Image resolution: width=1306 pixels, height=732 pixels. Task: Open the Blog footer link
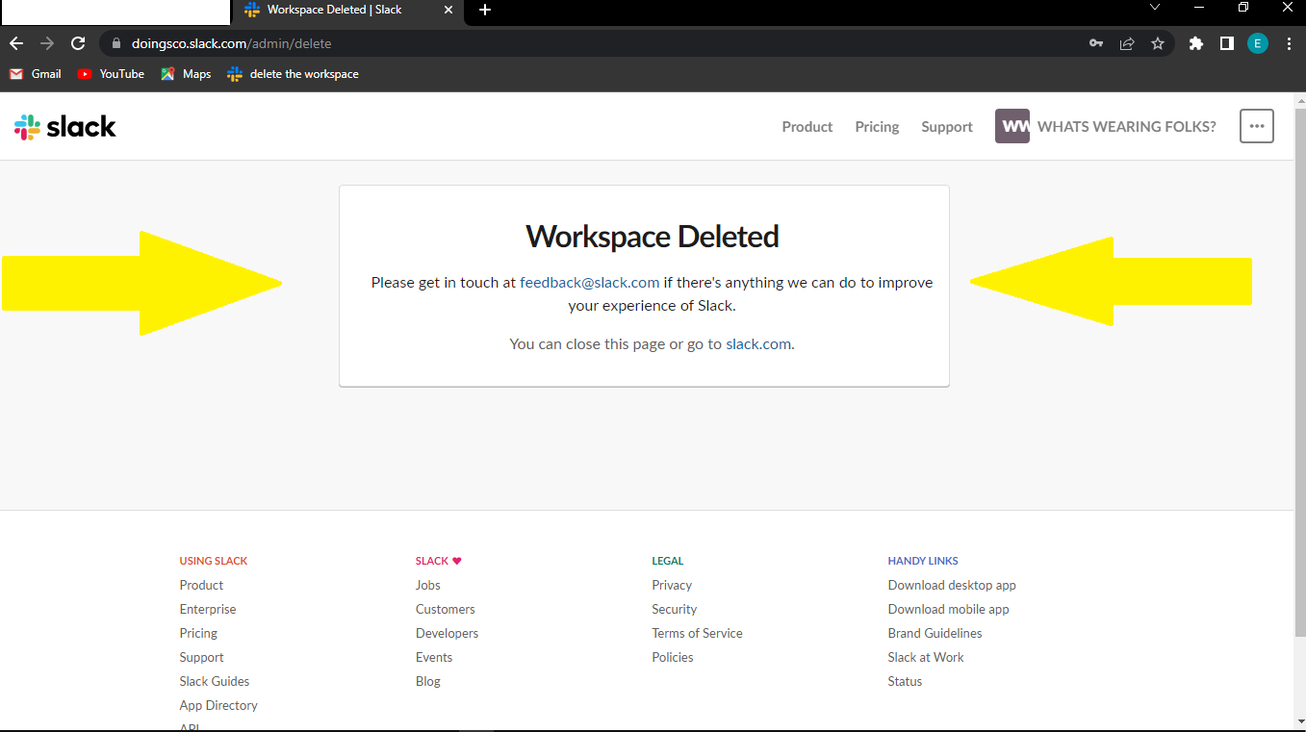(x=428, y=681)
